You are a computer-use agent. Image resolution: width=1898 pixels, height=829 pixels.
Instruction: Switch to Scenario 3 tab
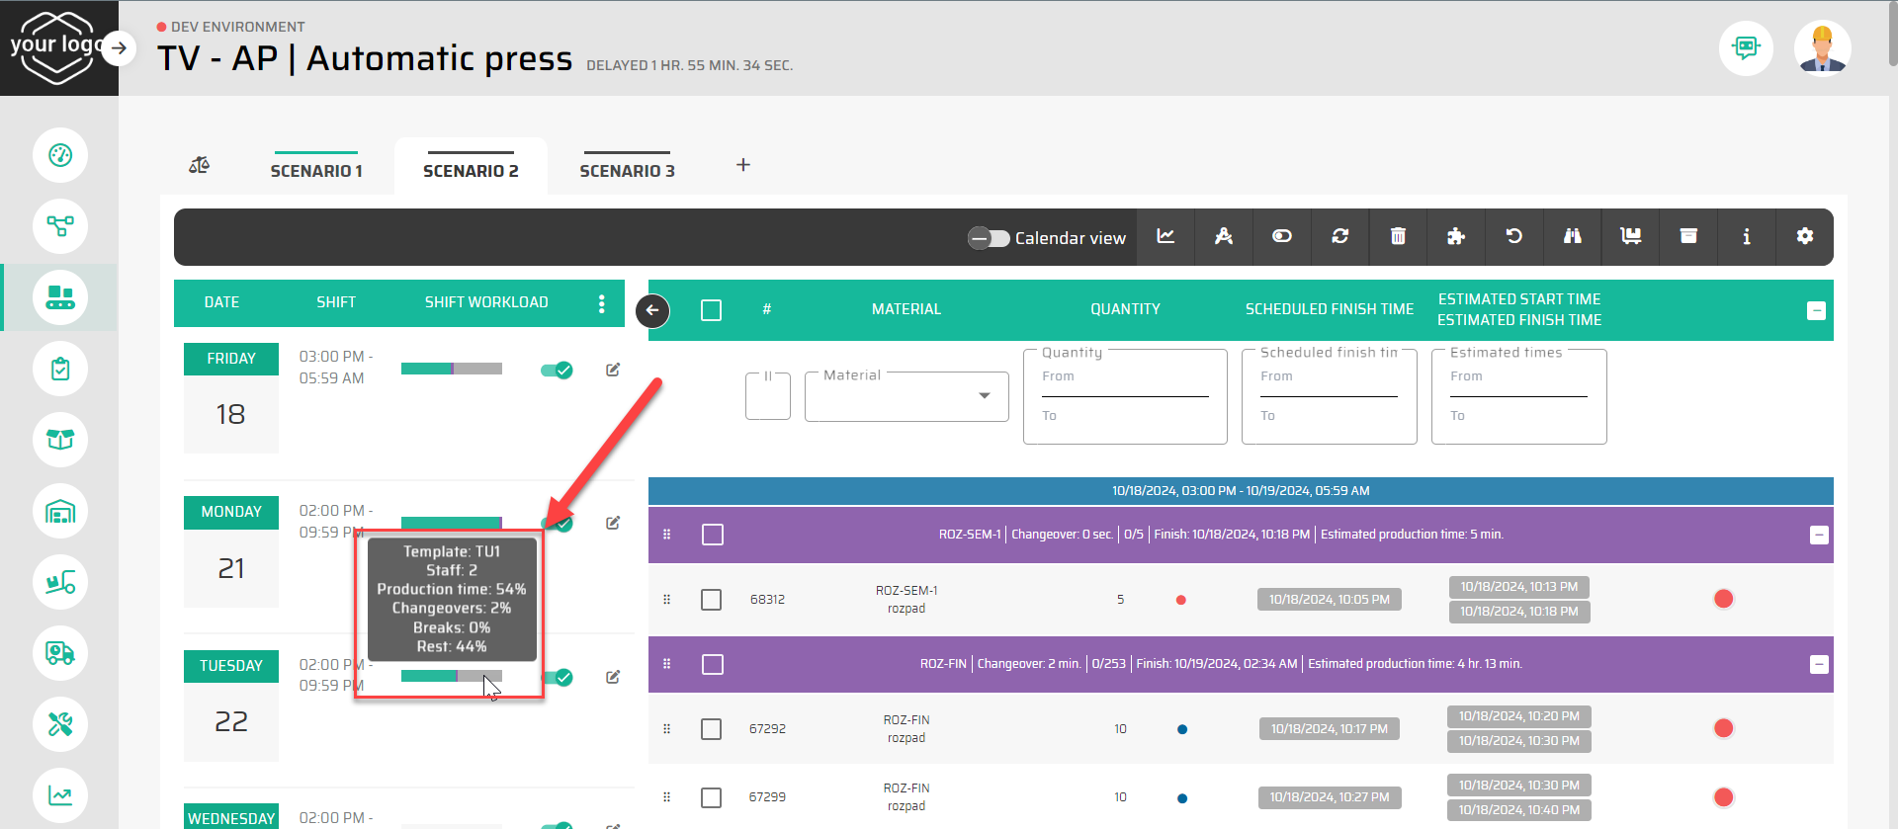627,170
